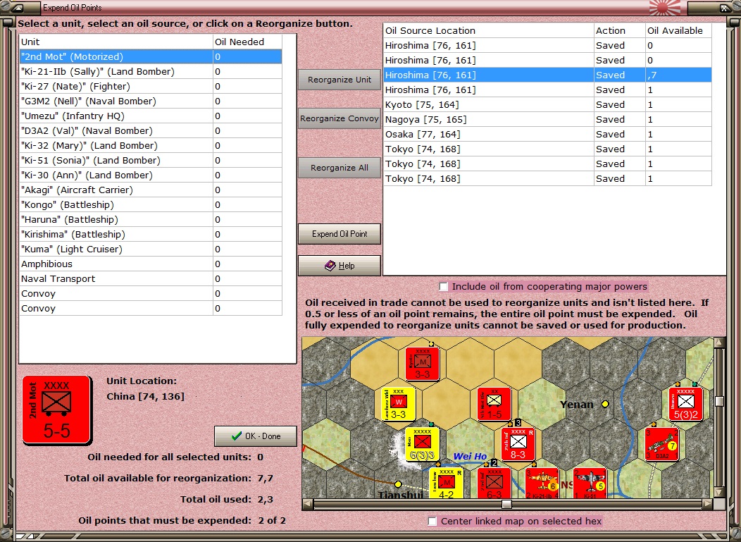This screenshot has height=542, width=741.
Task: Click the yellow 3-3 warlord counter on the map
Action: [x=399, y=404]
